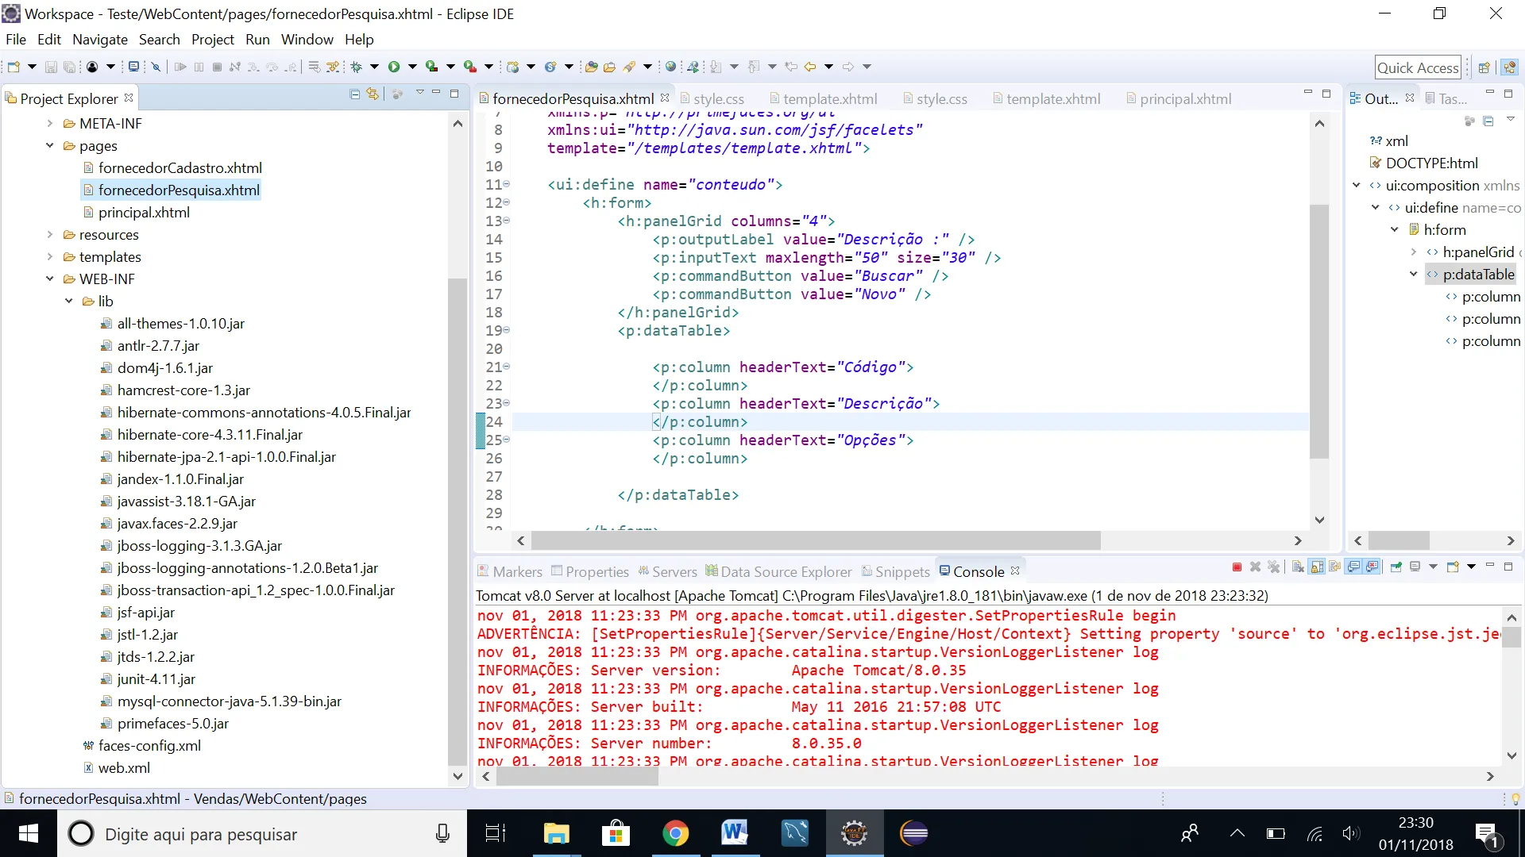Image resolution: width=1525 pixels, height=857 pixels.
Task: Collapse all in Project Explorer
Action: click(354, 94)
